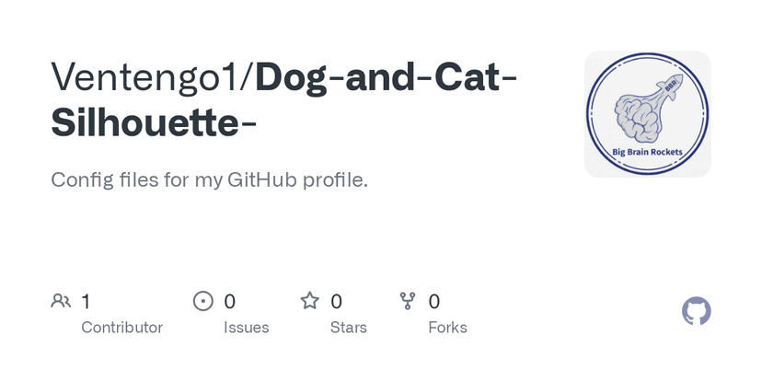Click the word Silhouette- in the repository title
This screenshot has width=762, height=381.
(154, 122)
